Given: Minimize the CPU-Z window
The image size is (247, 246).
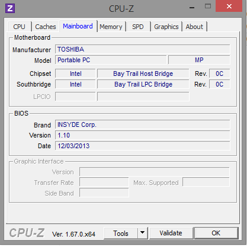Looking at the screenshot, I should [192, 7].
